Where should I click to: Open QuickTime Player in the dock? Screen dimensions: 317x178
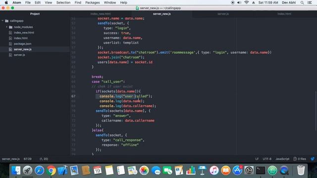tap(284, 171)
